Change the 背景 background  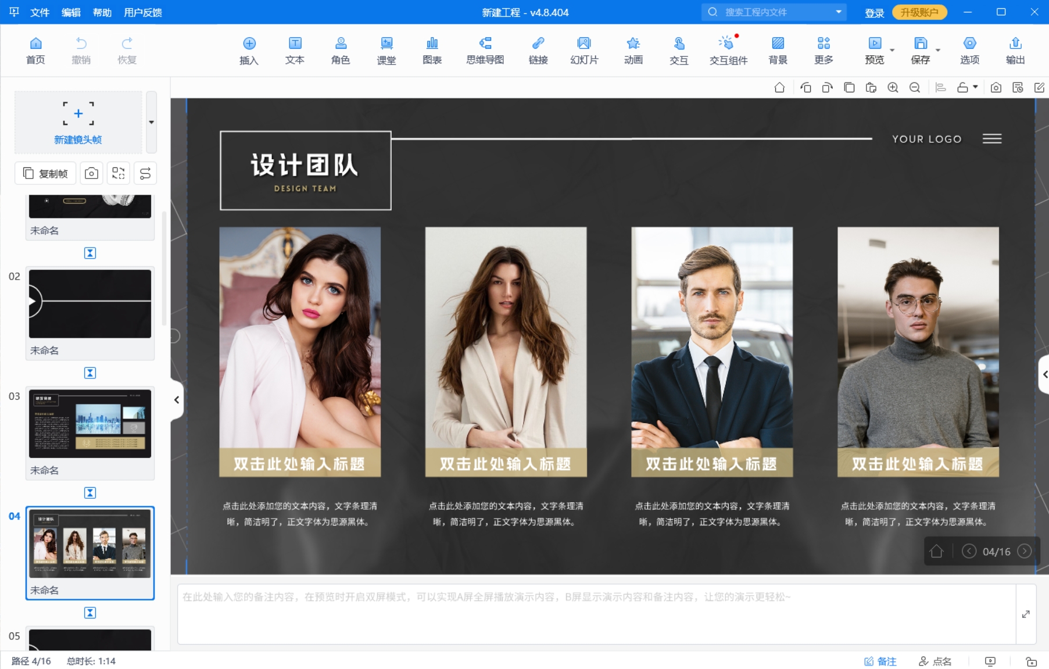point(778,51)
